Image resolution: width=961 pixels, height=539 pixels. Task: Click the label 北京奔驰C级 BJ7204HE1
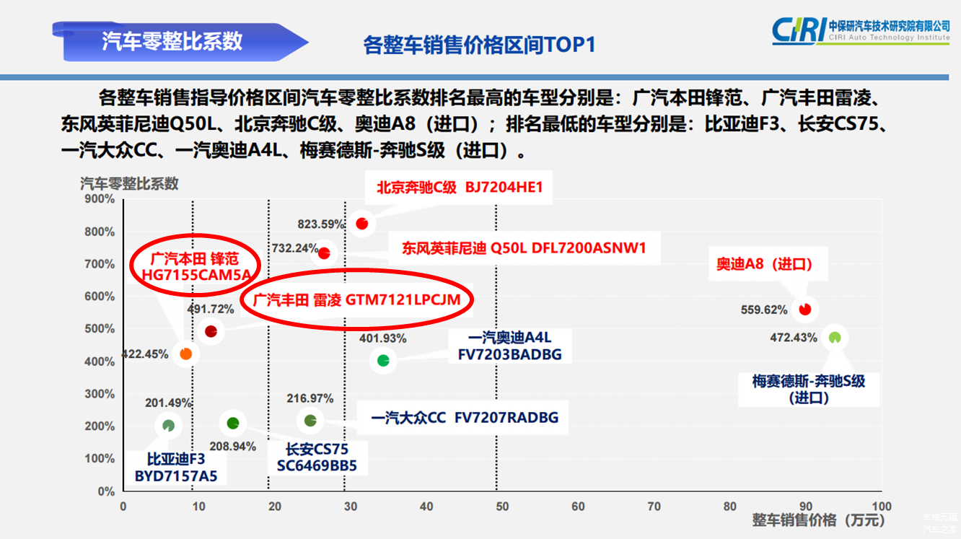(460, 188)
